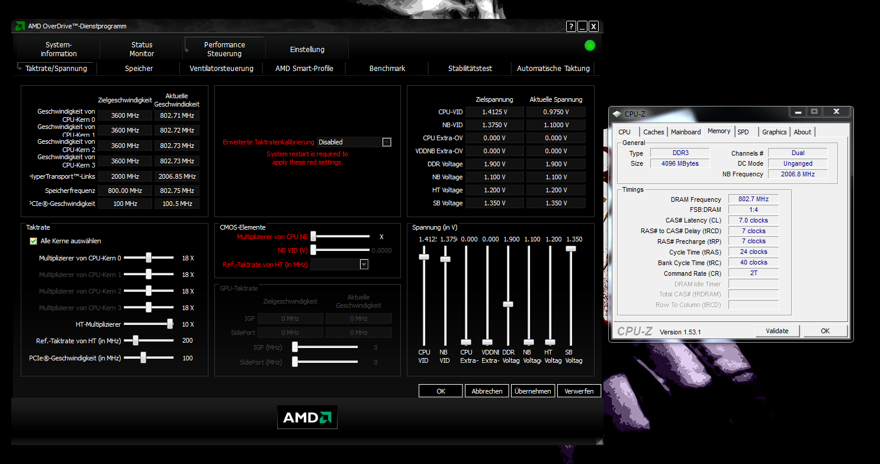Click the OK button in AMD OverDrive
880x464 pixels.
pos(441,391)
